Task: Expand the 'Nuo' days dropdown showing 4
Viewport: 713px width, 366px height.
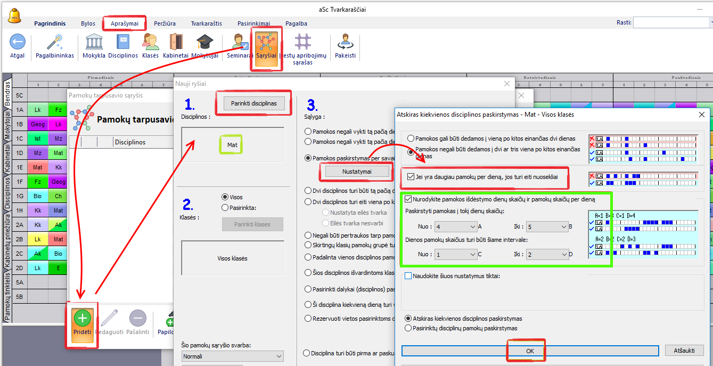Action: pos(455,226)
